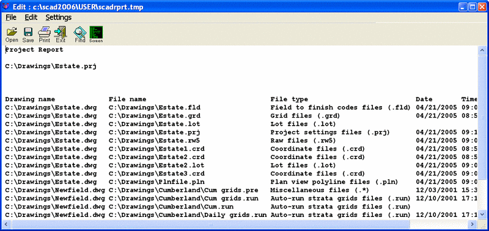Open the Settings menu
The height and width of the screenshot is (231, 489).
pyautogui.click(x=59, y=18)
